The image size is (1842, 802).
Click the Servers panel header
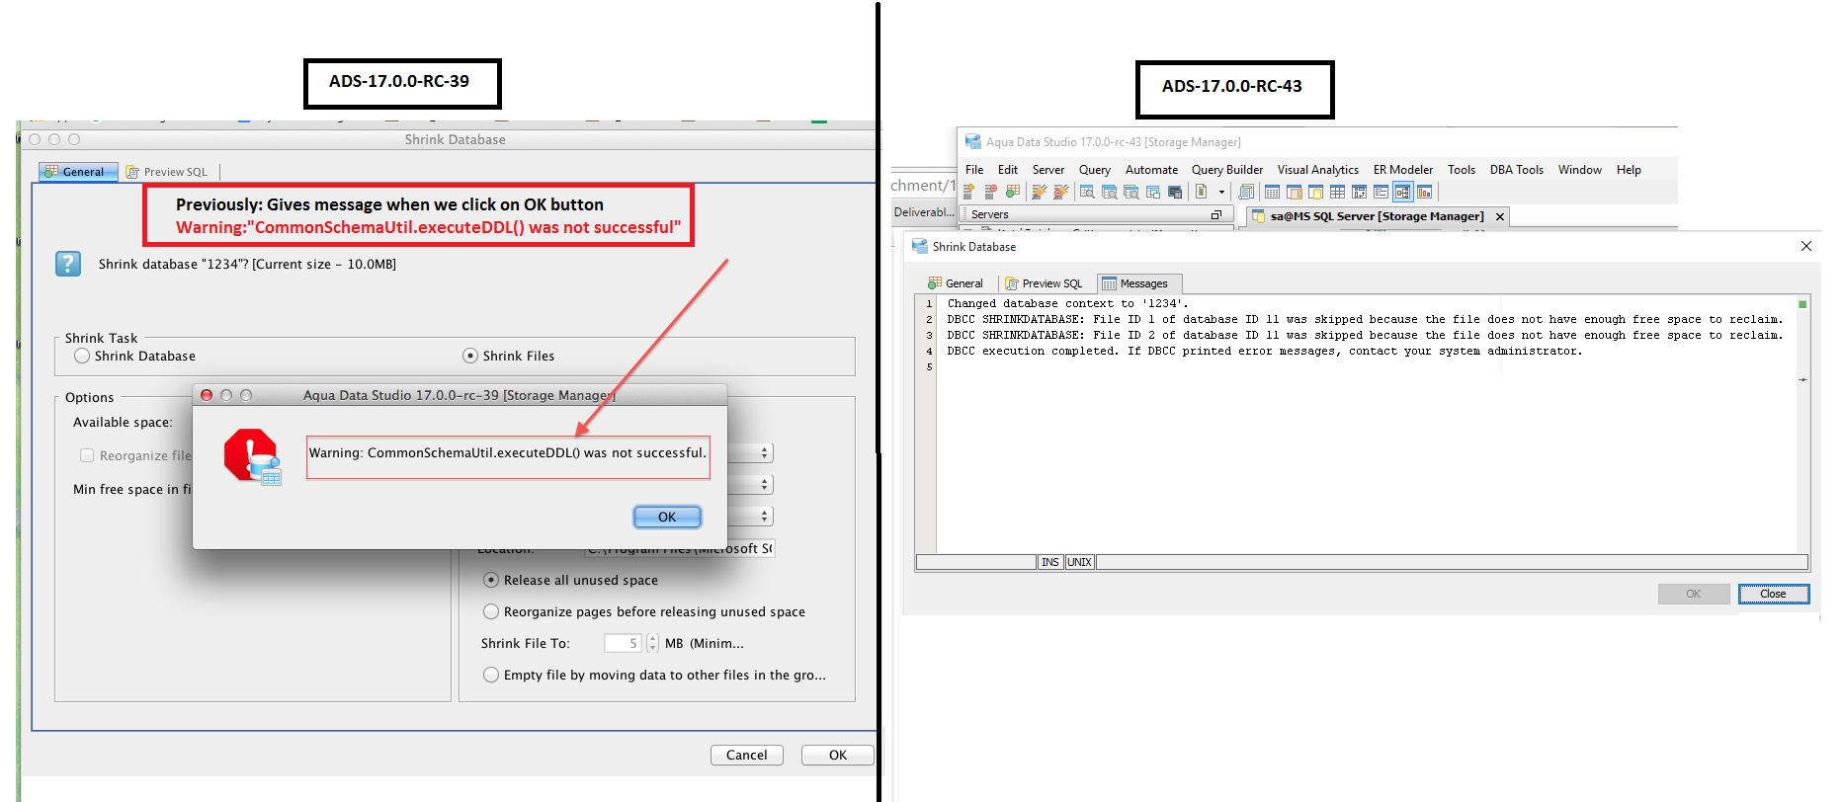1095,214
